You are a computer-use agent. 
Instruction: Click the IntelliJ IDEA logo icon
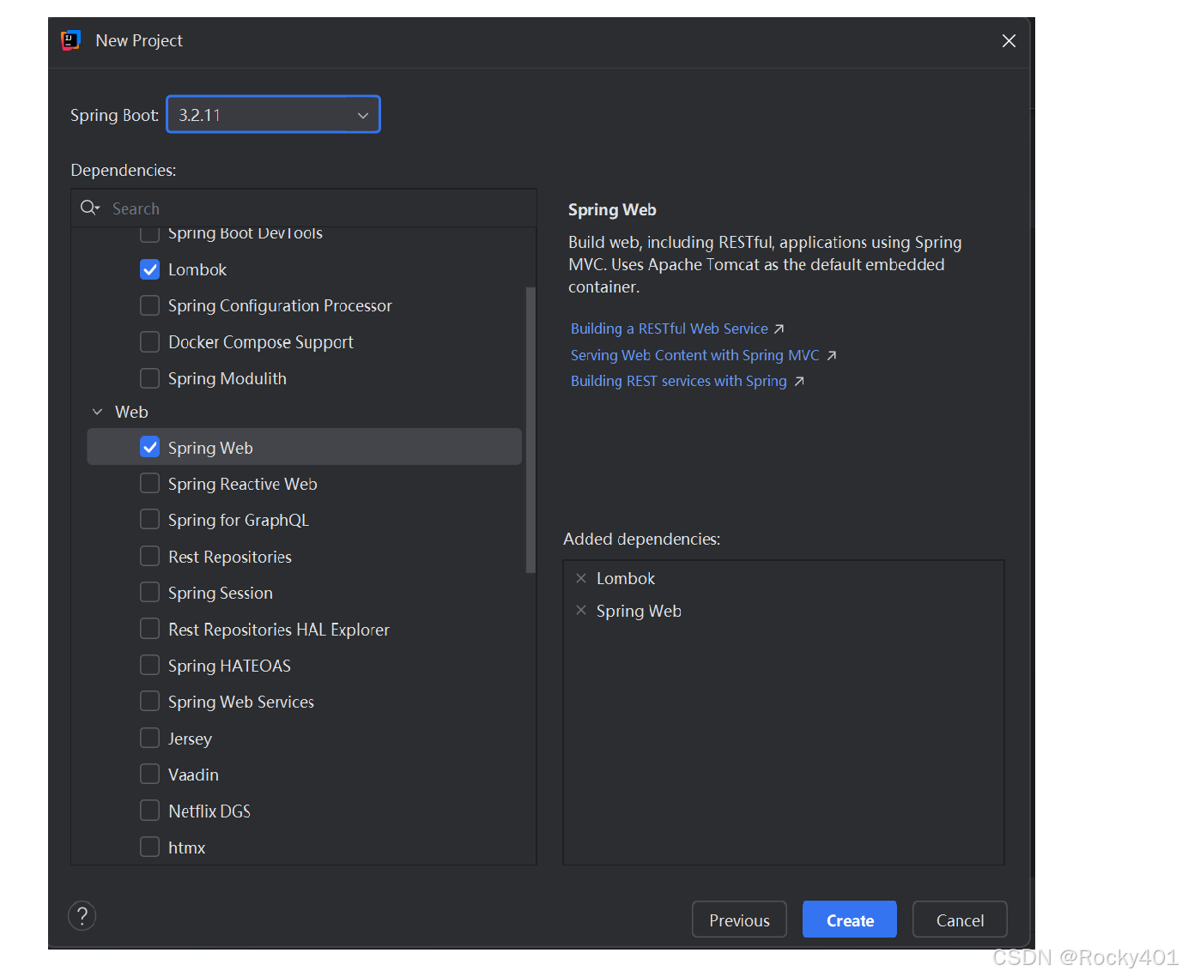70,40
